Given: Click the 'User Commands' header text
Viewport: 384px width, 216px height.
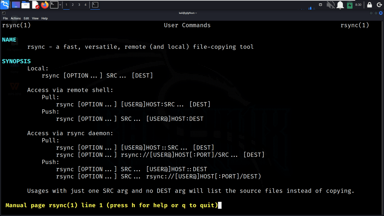Looking at the screenshot, I should pyautogui.click(x=187, y=25).
